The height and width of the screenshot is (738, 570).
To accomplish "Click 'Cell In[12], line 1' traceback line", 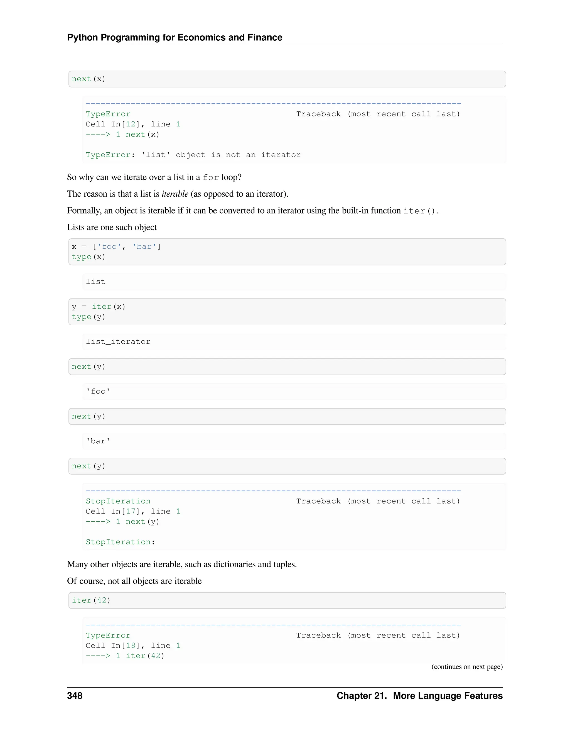I will (x=133, y=124).
